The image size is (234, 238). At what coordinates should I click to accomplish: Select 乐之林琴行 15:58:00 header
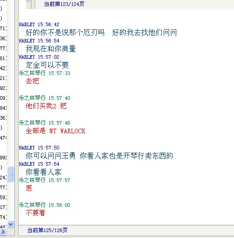pyautogui.click(x=44, y=205)
